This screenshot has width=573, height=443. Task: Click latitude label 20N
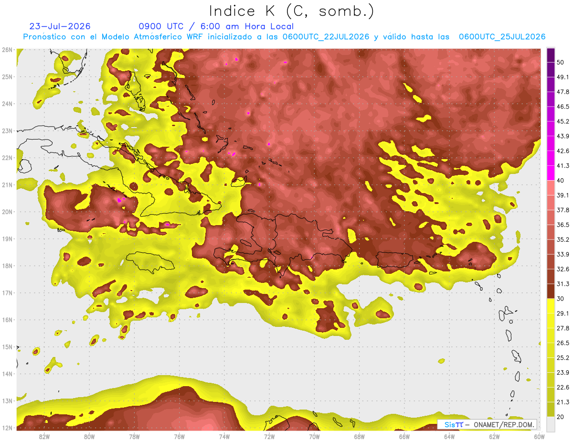pos(7,212)
